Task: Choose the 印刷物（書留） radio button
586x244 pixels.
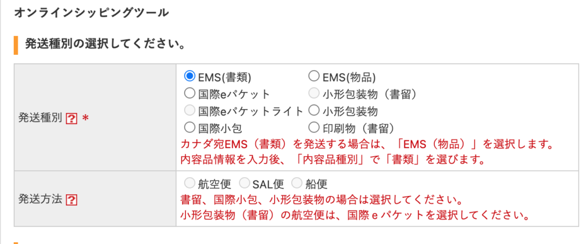Action: coord(314,128)
